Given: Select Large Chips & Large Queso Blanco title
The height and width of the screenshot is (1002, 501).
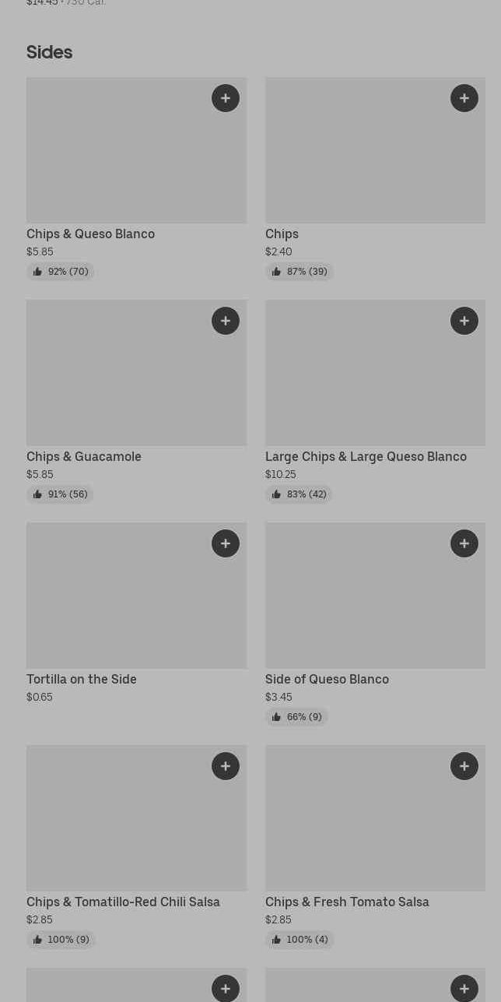Looking at the screenshot, I should coord(366,456).
